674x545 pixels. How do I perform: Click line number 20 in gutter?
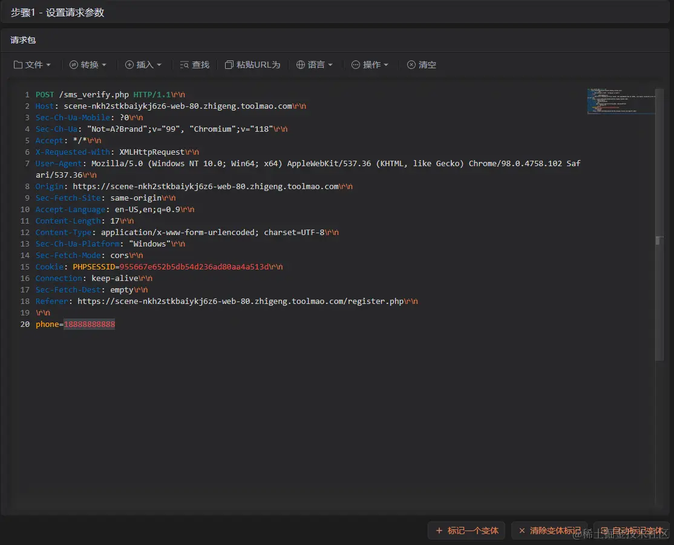pos(25,324)
